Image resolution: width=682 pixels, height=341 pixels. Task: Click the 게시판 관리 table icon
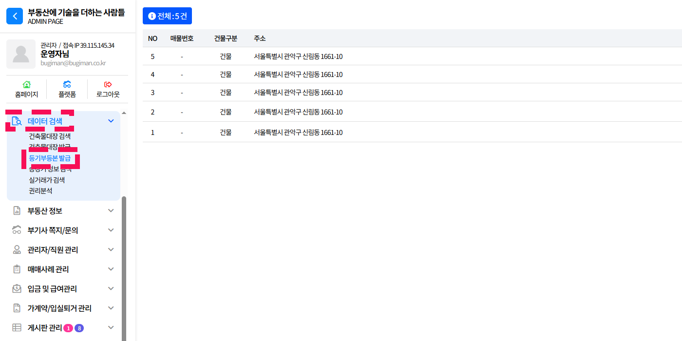(x=17, y=327)
